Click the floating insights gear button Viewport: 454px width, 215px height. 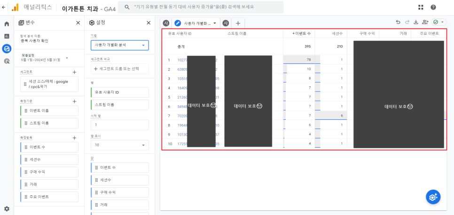(x=433, y=197)
